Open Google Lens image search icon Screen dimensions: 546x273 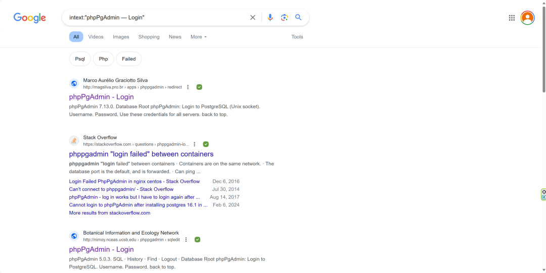click(x=284, y=17)
